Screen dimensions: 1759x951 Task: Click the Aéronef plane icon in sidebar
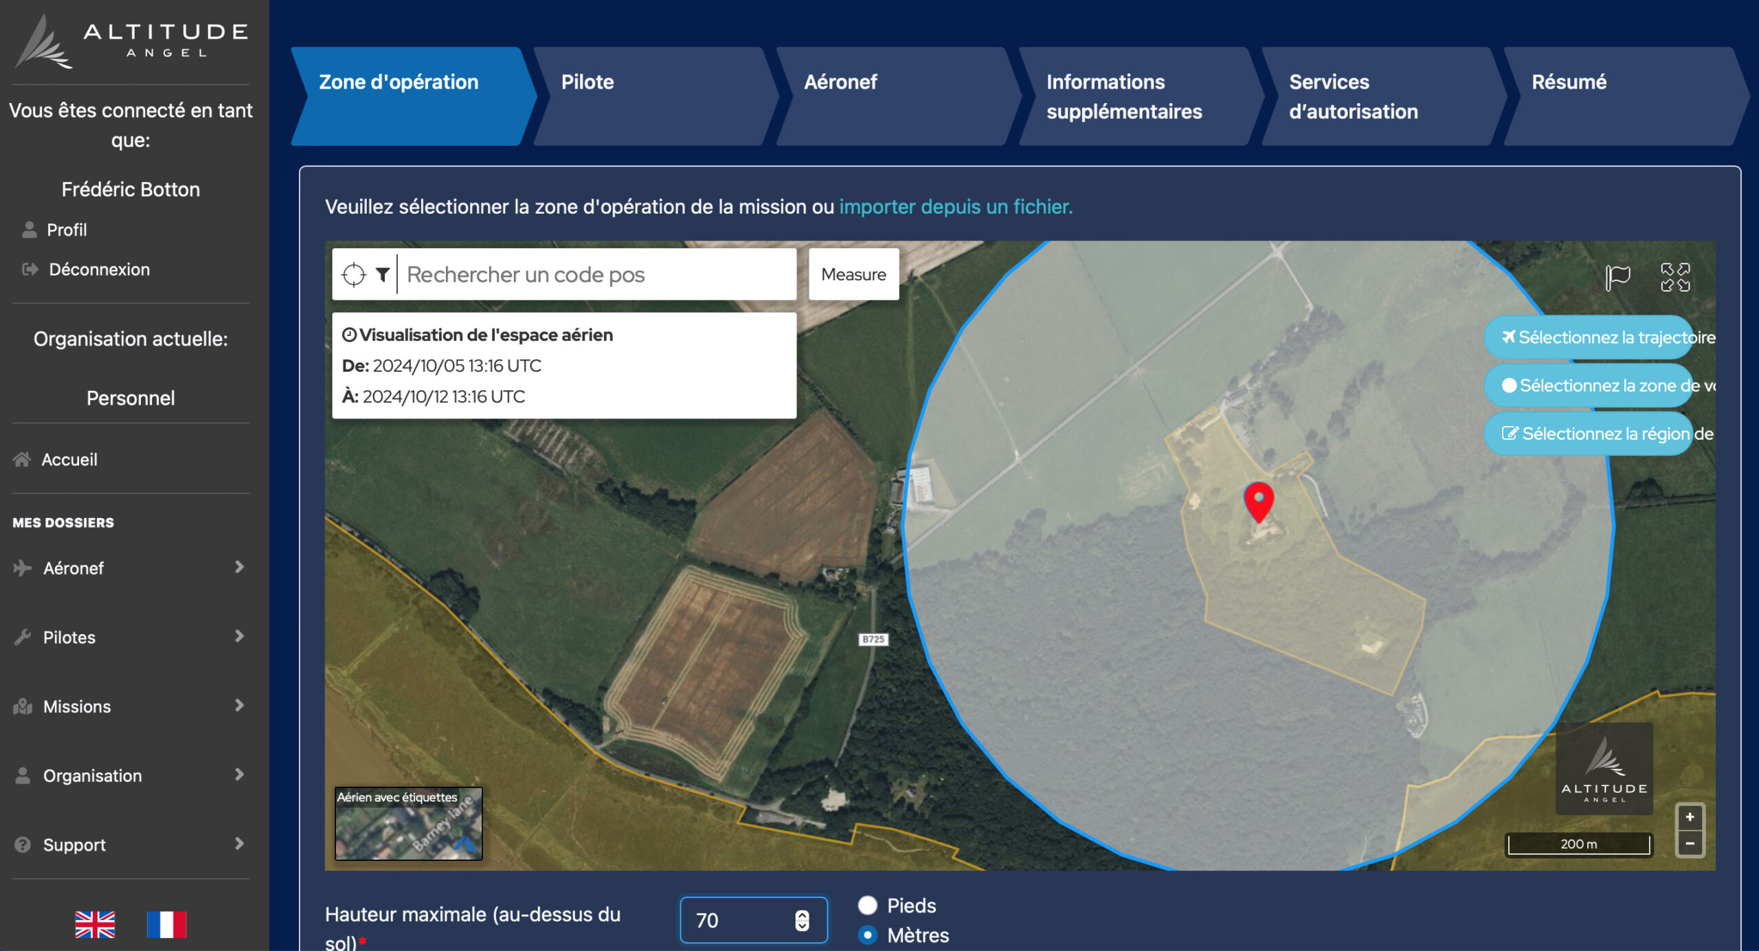pos(22,568)
